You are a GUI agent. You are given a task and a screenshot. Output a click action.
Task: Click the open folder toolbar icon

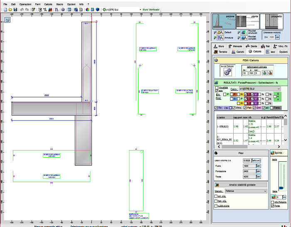click(x=10, y=9)
